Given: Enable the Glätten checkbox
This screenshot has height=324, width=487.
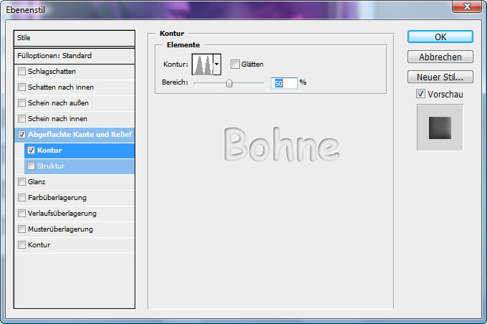Looking at the screenshot, I should [x=235, y=64].
